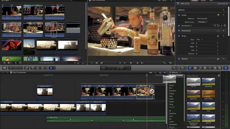Click the connect clip edit button
This screenshot has height=129, width=230.
click(33, 68)
